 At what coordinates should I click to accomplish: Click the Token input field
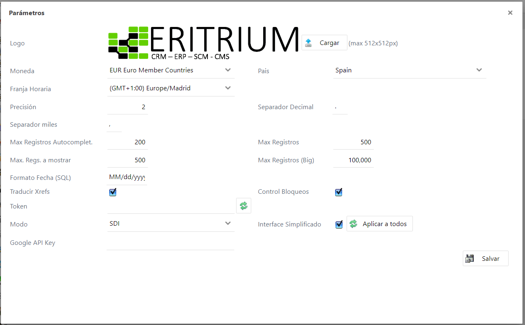point(171,206)
